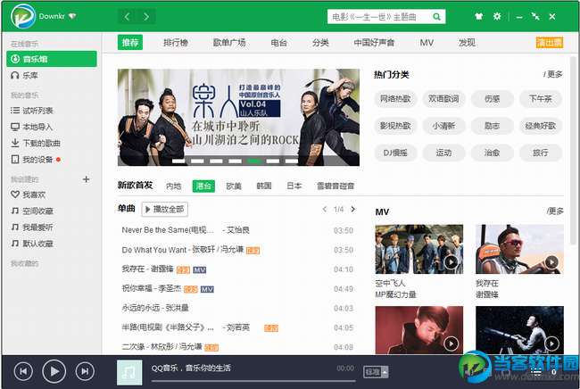Choose the DJ慢摇 category
Viewport: 580px width, 389px height.
pos(395,153)
